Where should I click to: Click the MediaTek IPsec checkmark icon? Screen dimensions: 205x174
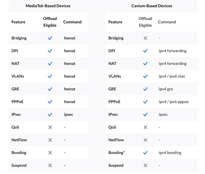(50, 114)
